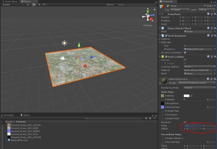217x149 pixels.
Task: Click the Assets breadcrumb in Project panel
Action: tap(9, 122)
